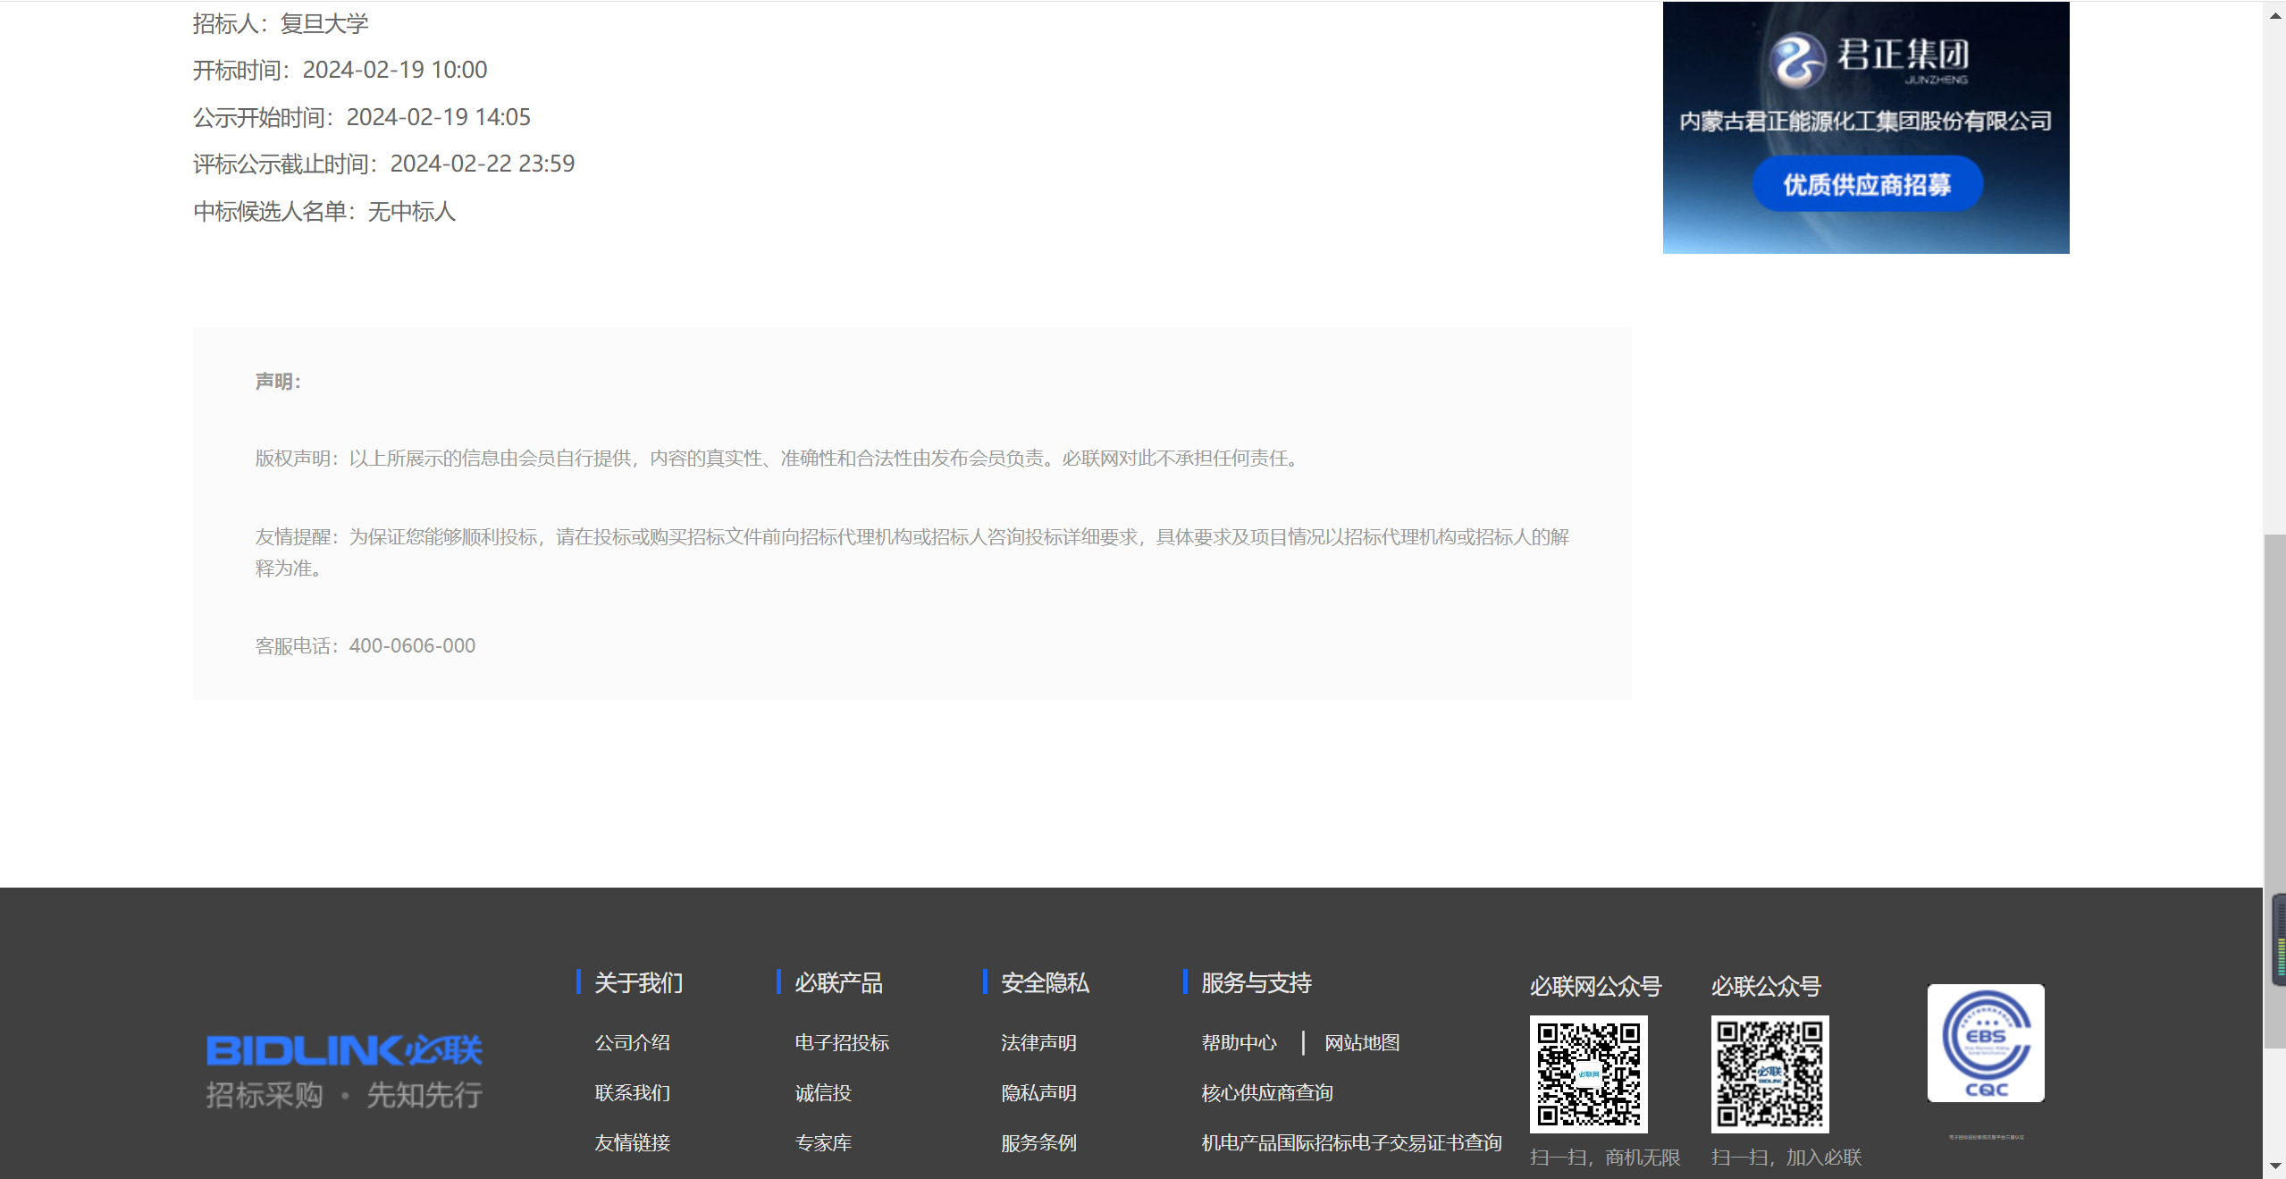
Task: Click the 君正集团 logo in the ad banner
Action: tap(1868, 60)
